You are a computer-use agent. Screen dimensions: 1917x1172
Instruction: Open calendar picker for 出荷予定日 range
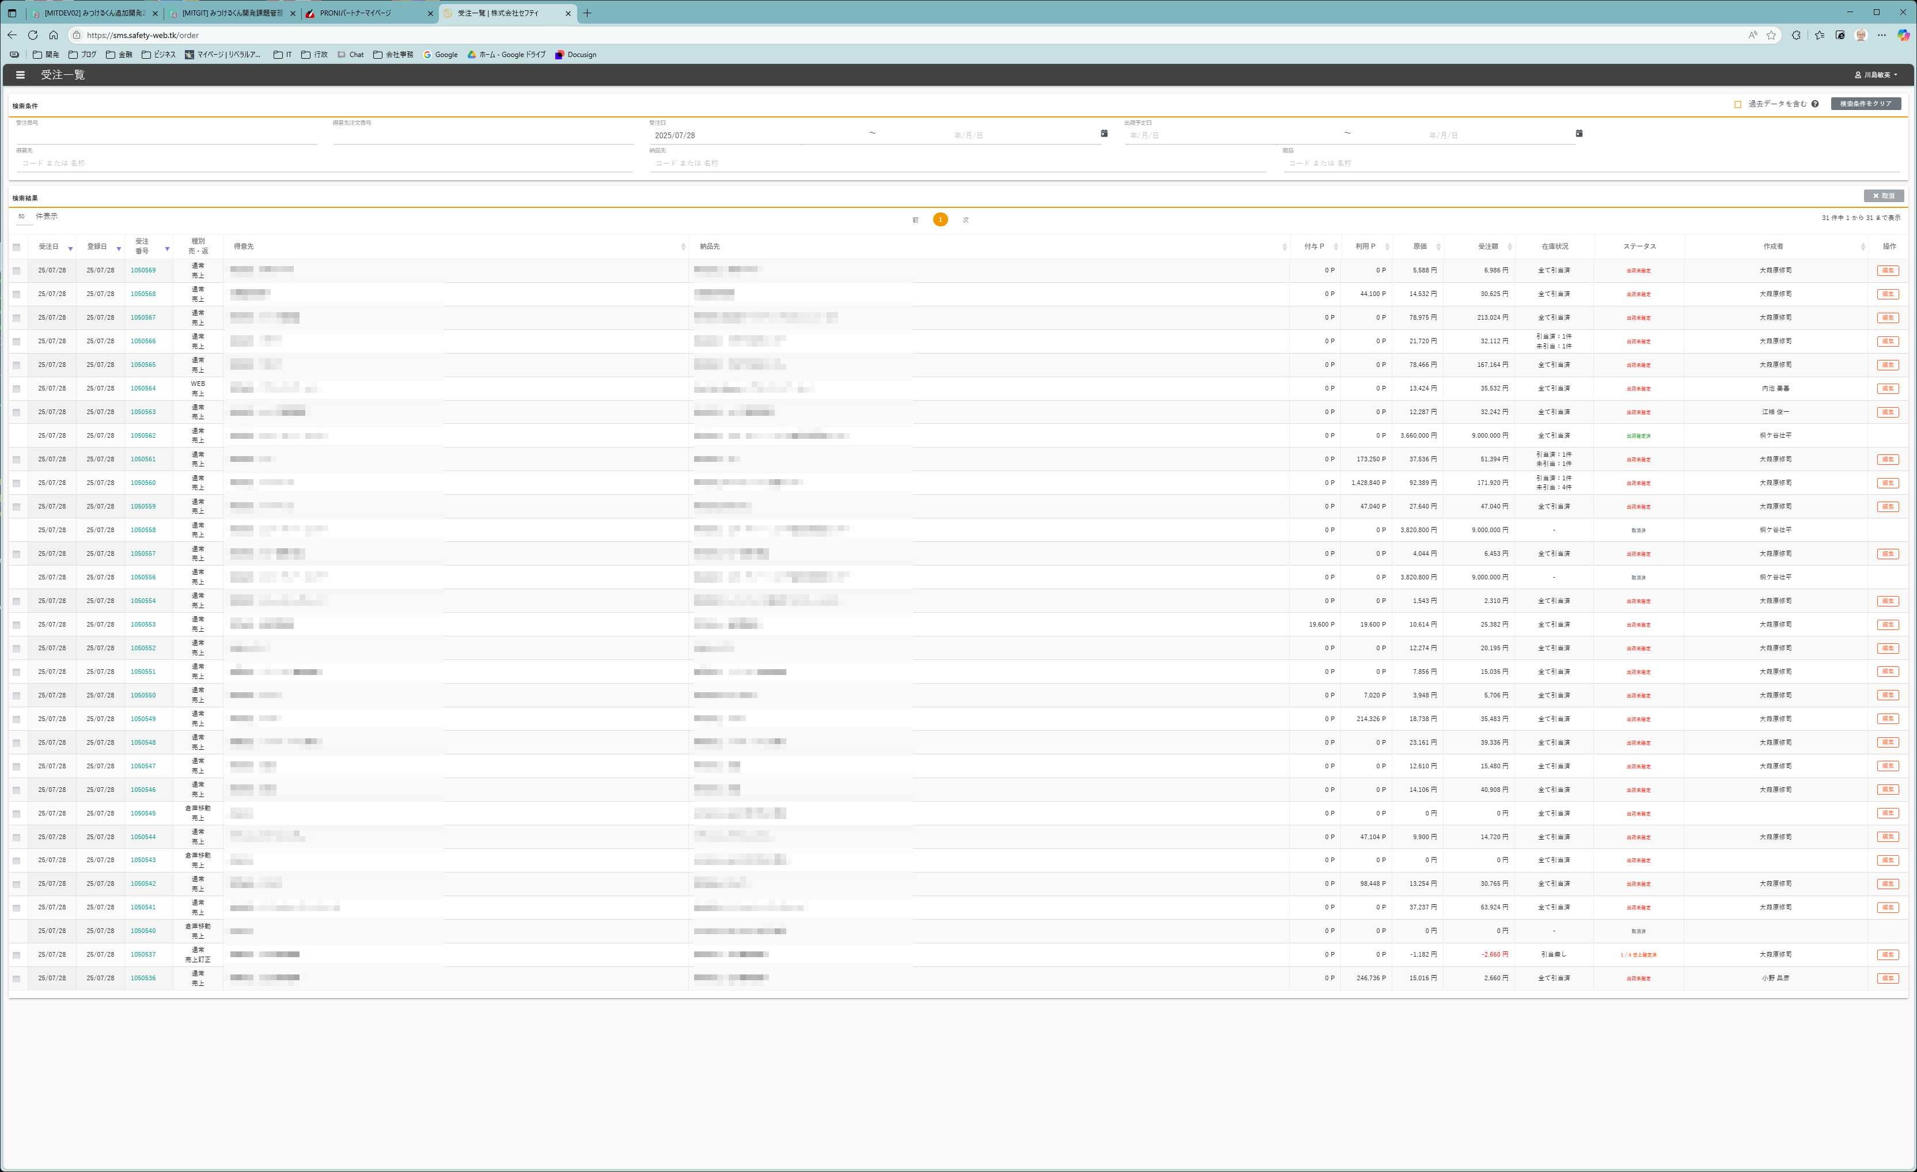[1578, 134]
